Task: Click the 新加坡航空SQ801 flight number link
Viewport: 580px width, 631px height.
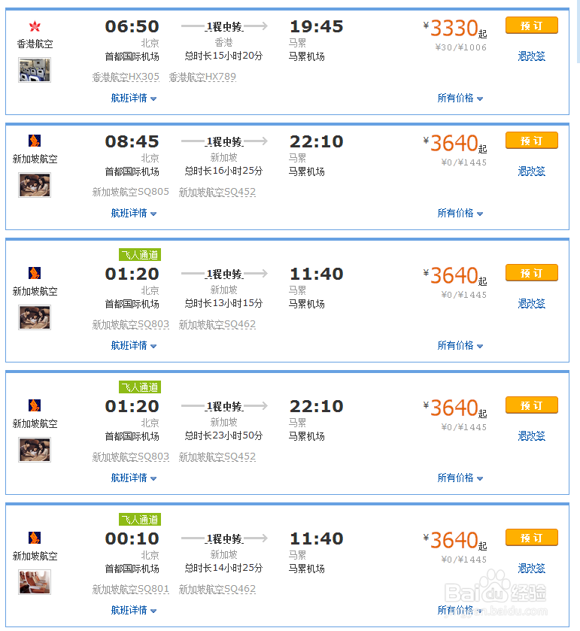Action: pyautogui.click(x=131, y=590)
